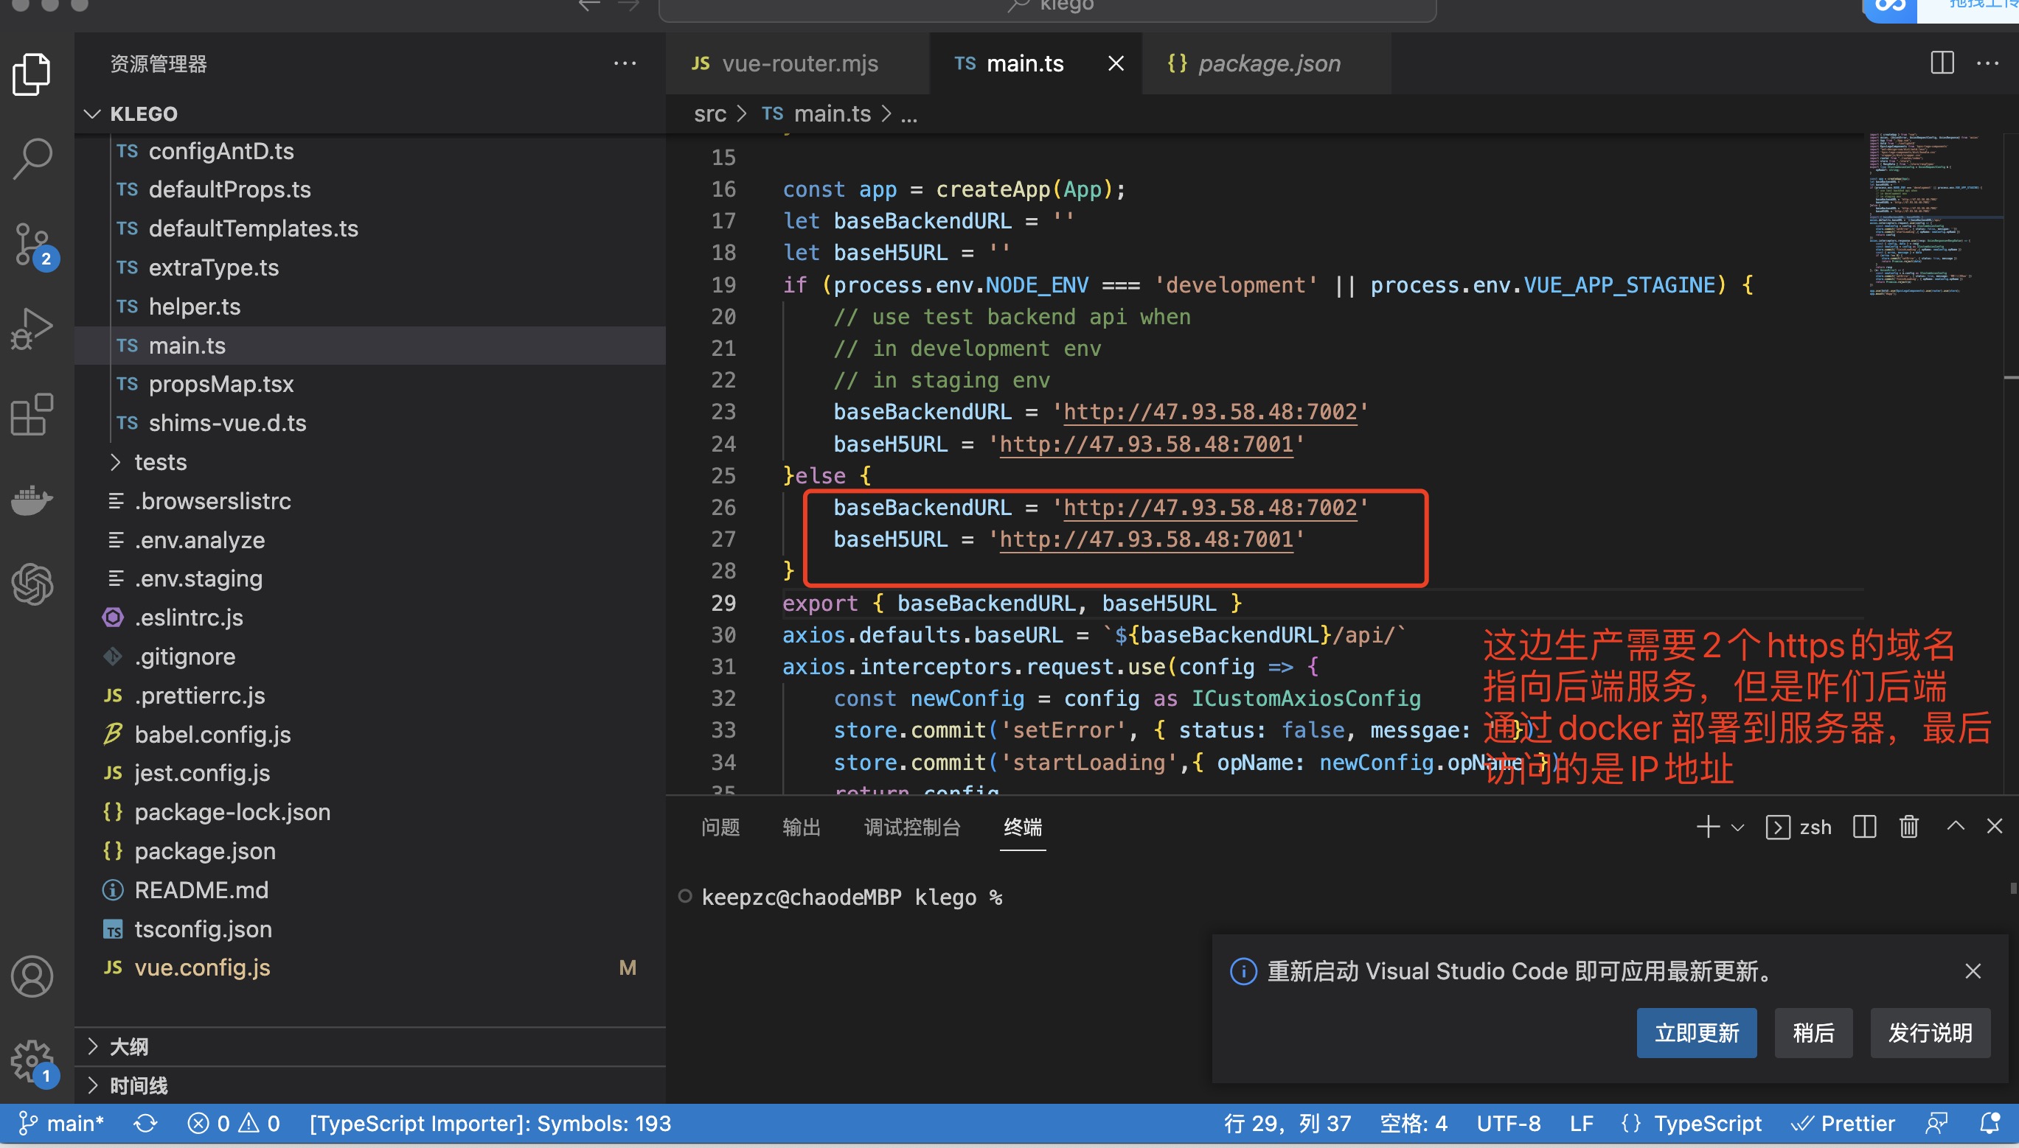
Task: Open README.md in the explorer
Action: click(370, 889)
